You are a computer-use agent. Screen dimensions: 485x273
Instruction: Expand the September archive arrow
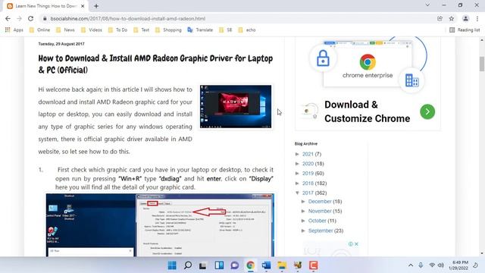tap(303, 231)
